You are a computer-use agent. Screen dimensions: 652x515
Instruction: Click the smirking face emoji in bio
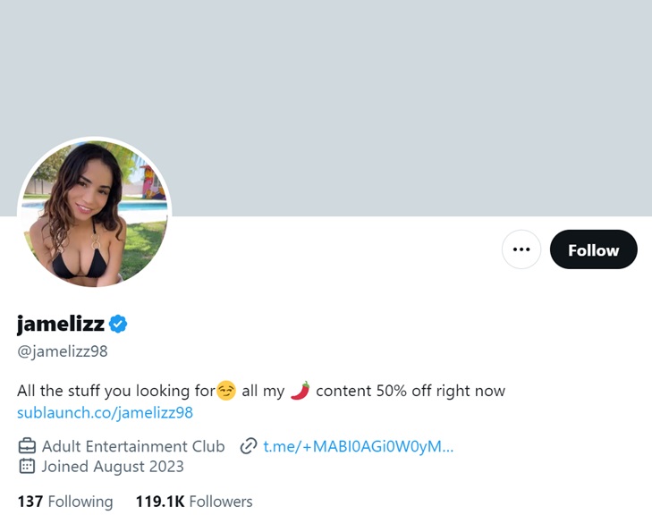(x=226, y=391)
